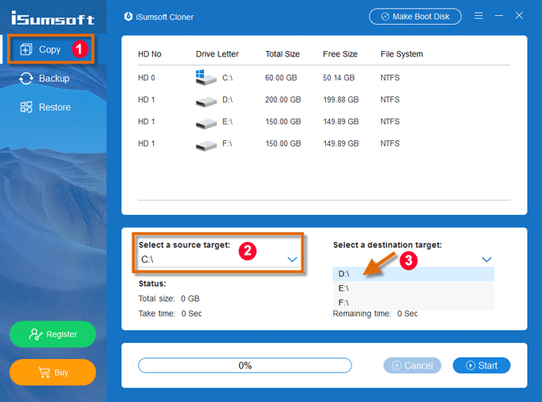Click the HD No column header

pyautogui.click(x=150, y=54)
